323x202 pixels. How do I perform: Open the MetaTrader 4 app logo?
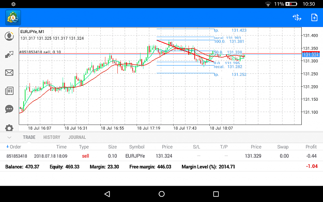click(13, 18)
